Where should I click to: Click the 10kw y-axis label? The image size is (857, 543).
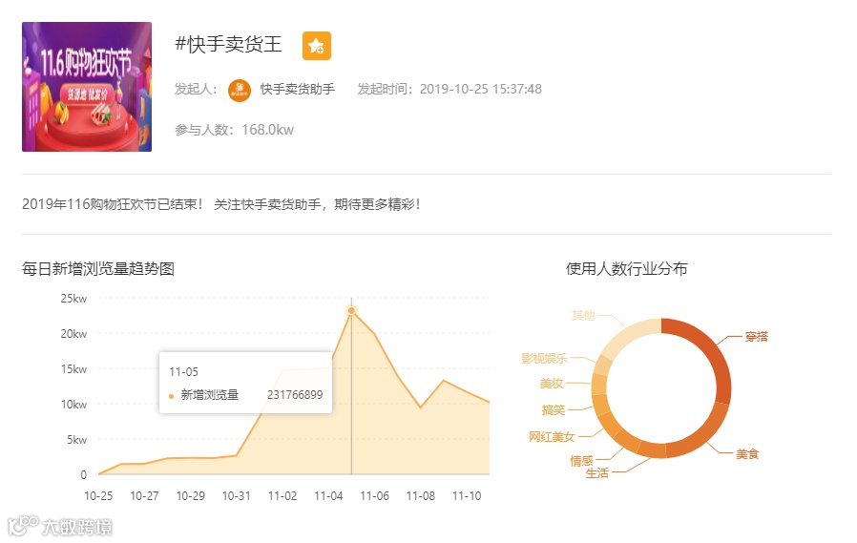pos(73,405)
